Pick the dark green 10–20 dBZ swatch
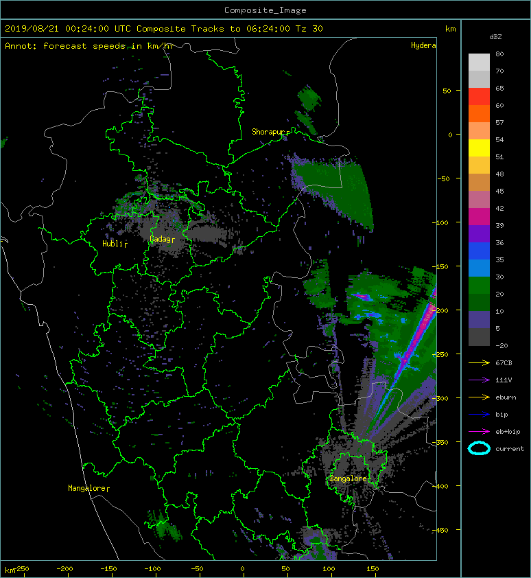 click(479, 302)
